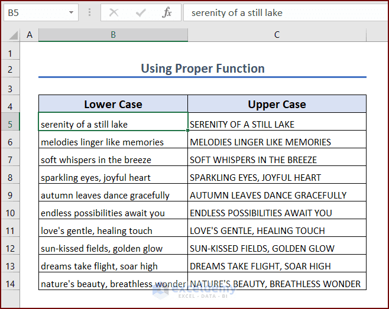Click the Cancel (X) icon in formula bar

114,12
